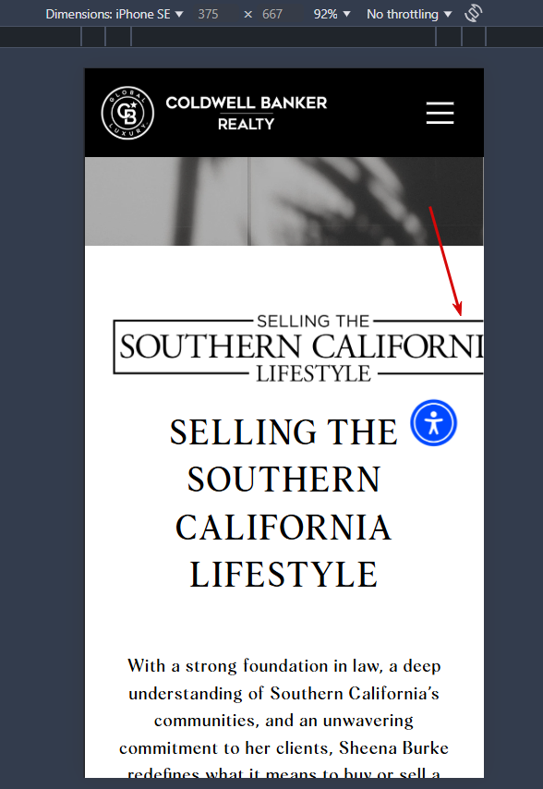Screen dimensions: 543x789
Task: Click the word SOUTHERN in the large heading
Action: (x=284, y=479)
